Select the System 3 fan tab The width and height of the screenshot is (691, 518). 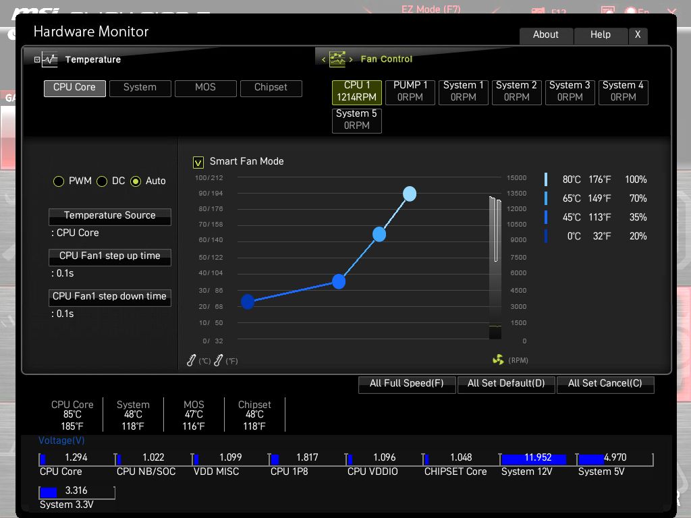(x=570, y=92)
